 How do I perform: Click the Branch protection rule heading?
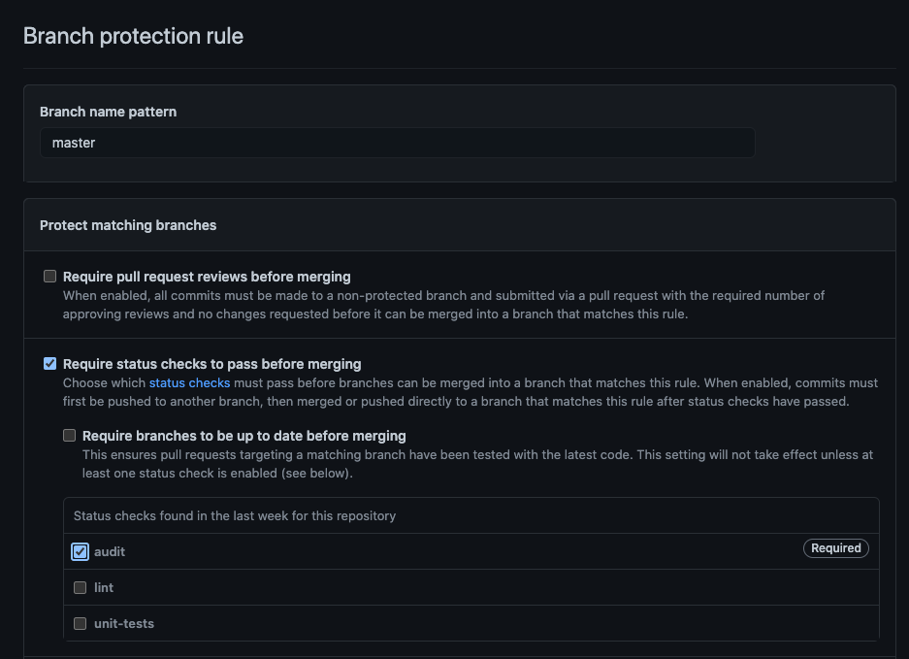pos(133,36)
